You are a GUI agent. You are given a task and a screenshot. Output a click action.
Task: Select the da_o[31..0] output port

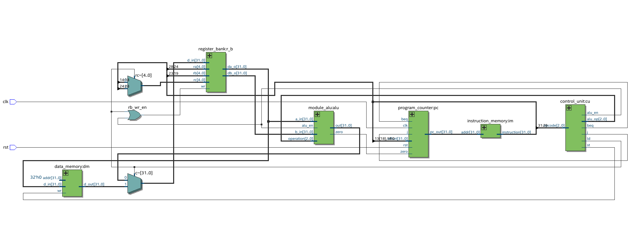tap(237, 67)
